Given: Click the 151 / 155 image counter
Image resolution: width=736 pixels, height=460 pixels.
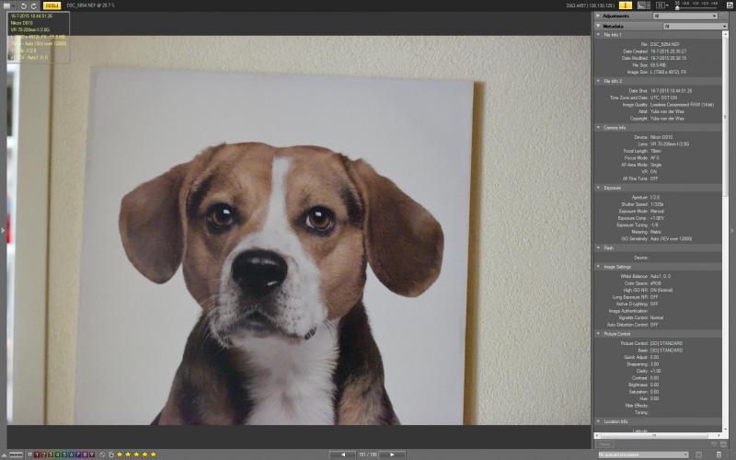Looking at the screenshot, I should click(x=368, y=454).
